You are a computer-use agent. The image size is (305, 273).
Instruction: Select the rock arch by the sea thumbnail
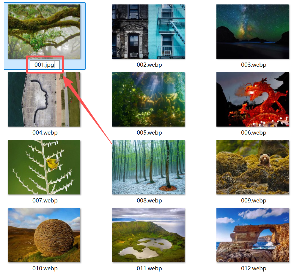[x=252, y=235]
